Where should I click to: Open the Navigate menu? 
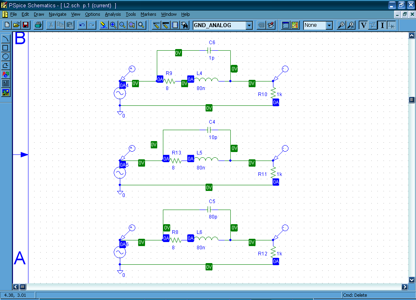click(58, 14)
